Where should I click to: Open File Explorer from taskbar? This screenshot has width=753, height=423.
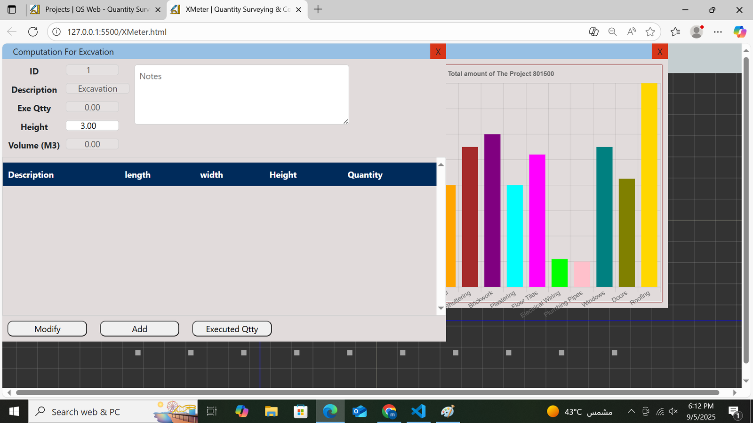271,412
